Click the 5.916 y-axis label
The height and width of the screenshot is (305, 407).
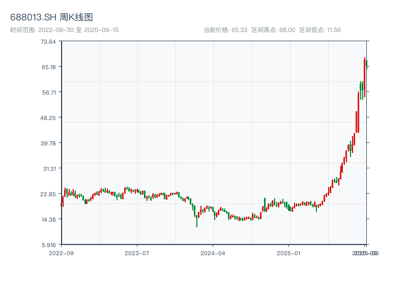point(49,245)
